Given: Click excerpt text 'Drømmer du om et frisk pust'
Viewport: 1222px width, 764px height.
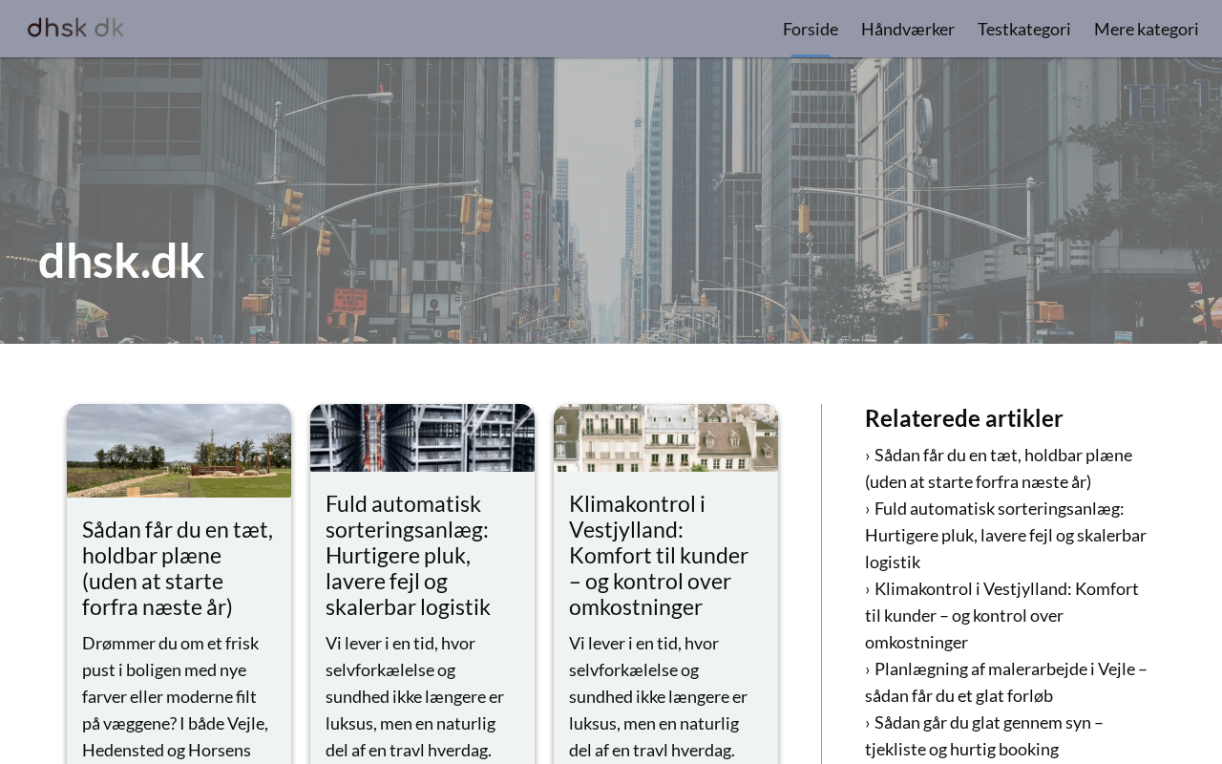Looking at the screenshot, I should point(179,696).
